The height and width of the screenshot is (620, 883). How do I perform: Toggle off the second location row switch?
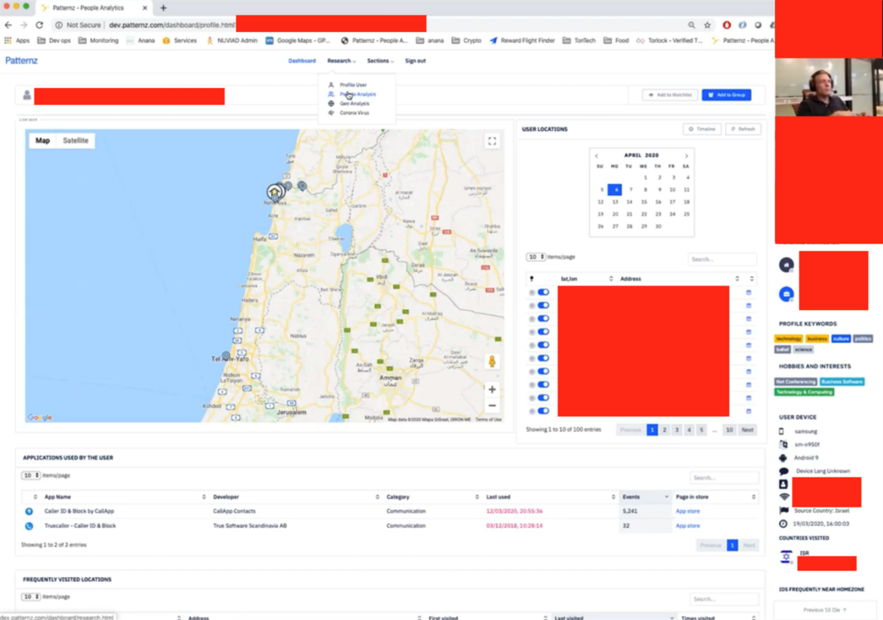click(543, 306)
